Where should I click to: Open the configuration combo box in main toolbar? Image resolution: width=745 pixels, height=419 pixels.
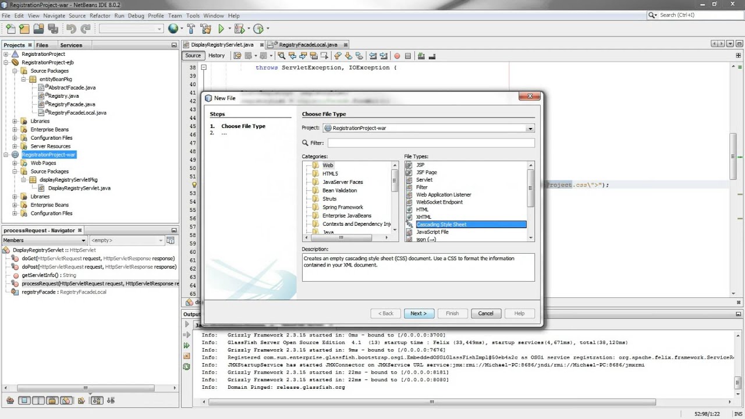[132, 29]
